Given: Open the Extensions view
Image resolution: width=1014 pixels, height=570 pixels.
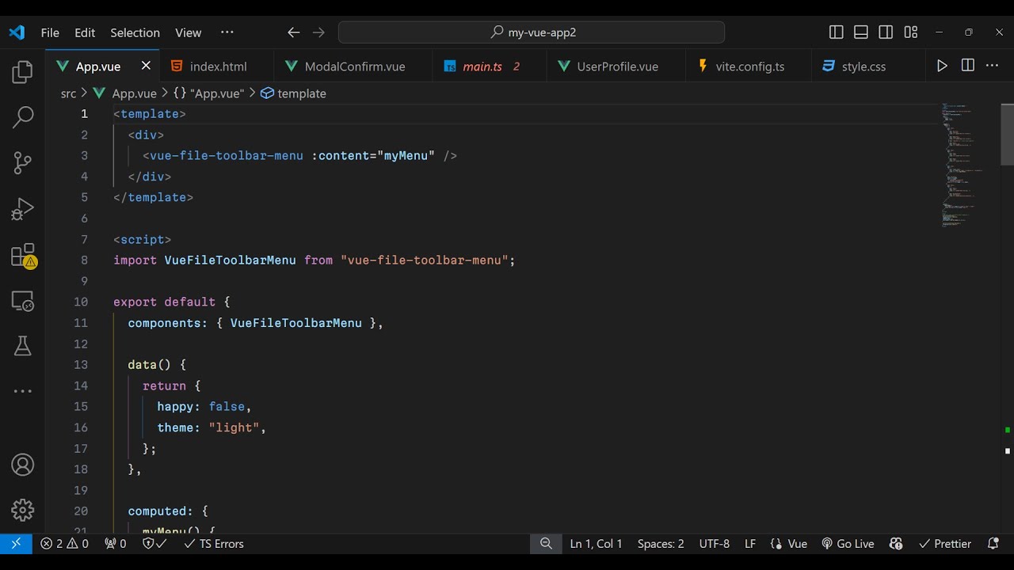Looking at the screenshot, I should 22,255.
